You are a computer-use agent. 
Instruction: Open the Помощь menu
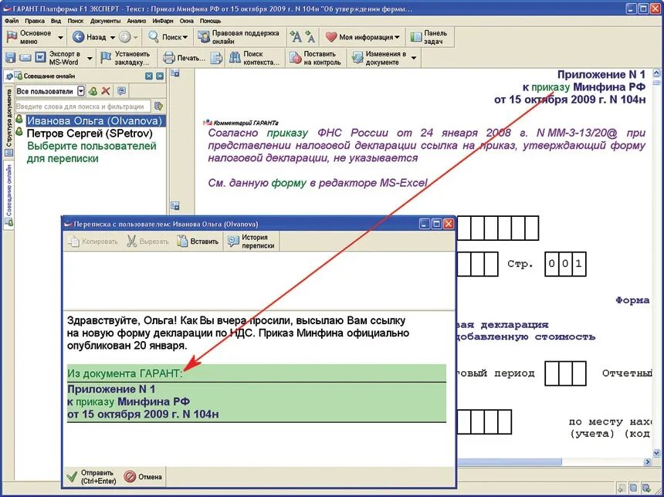pyautogui.click(x=210, y=21)
